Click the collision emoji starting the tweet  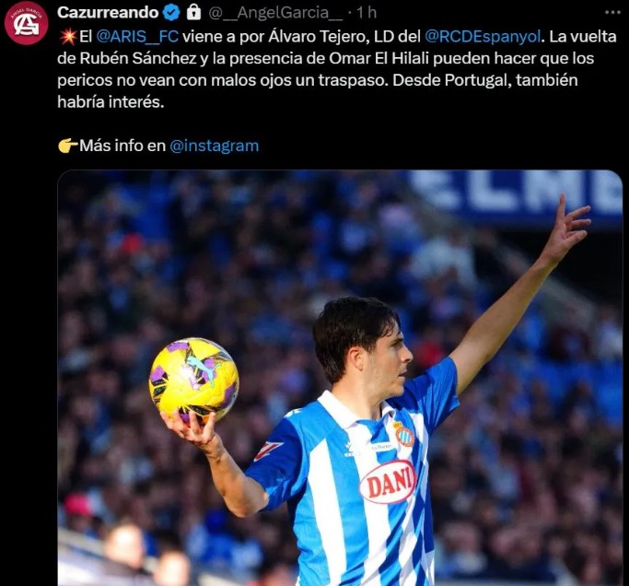click(x=67, y=37)
